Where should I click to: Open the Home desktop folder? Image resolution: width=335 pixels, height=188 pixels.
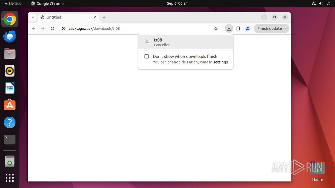pyautogui.click(x=317, y=171)
